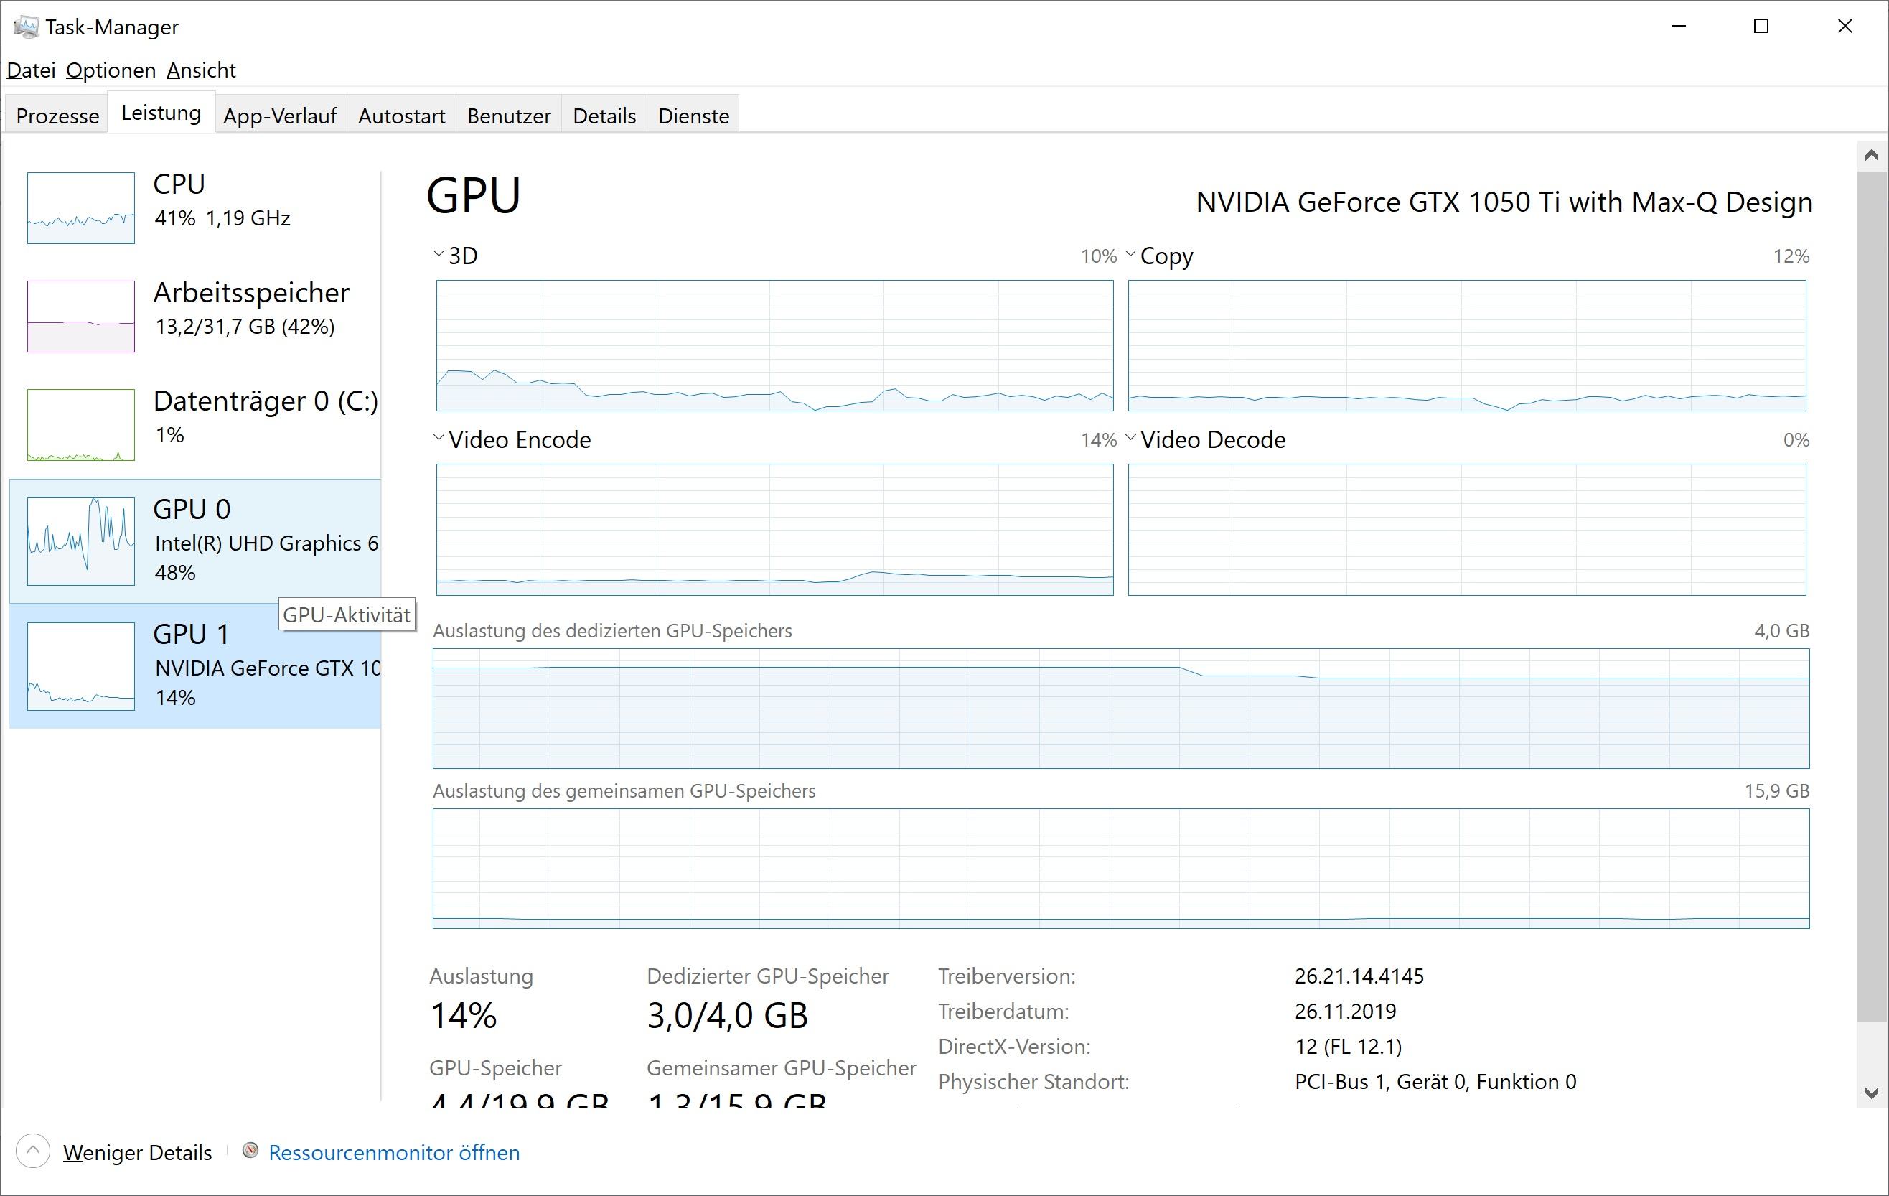Click the Treiberversion value 26.21.14.4145

pos(1359,976)
